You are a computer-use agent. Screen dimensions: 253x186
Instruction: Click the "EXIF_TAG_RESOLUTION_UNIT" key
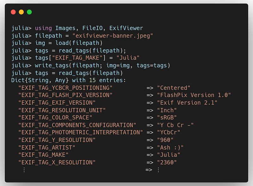click(x=62, y=111)
